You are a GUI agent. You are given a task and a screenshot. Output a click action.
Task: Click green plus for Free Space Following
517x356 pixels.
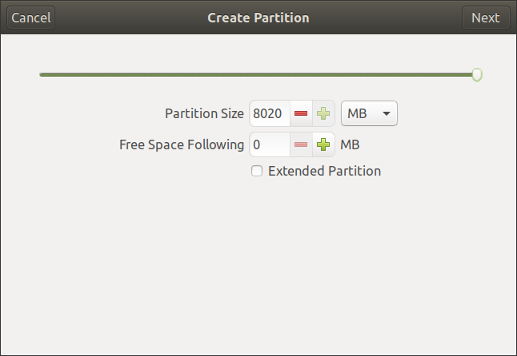point(323,145)
